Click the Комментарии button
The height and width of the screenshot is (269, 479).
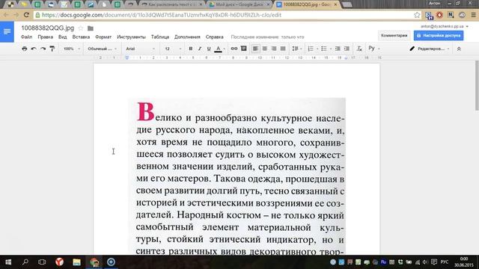(394, 35)
